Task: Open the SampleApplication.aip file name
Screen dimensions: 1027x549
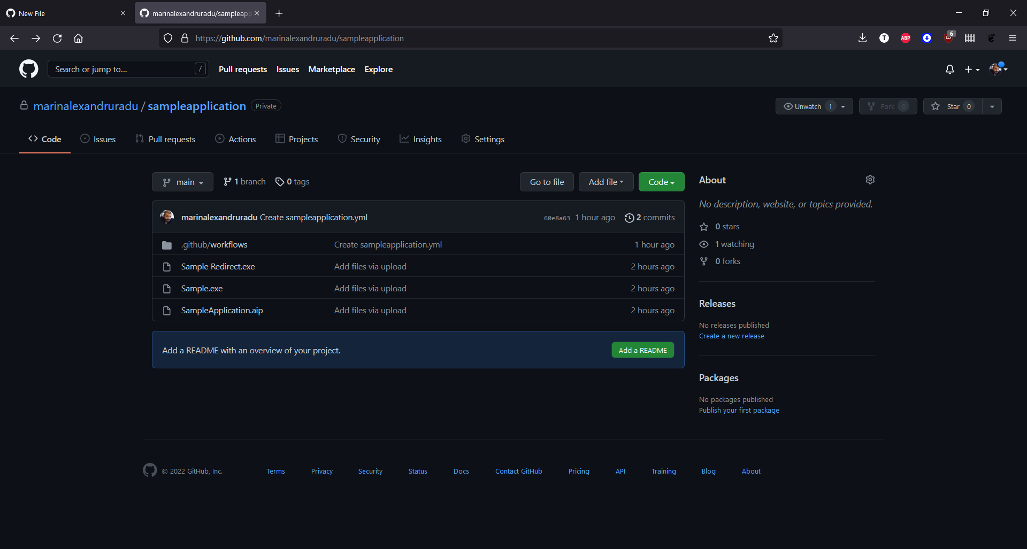Action: click(x=222, y=311)
